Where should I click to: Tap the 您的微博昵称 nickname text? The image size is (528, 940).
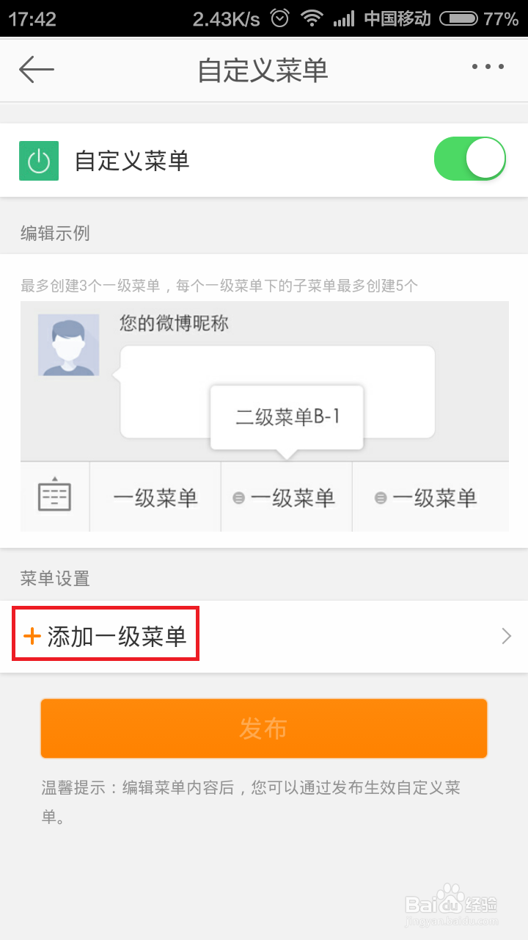point(174,323)
